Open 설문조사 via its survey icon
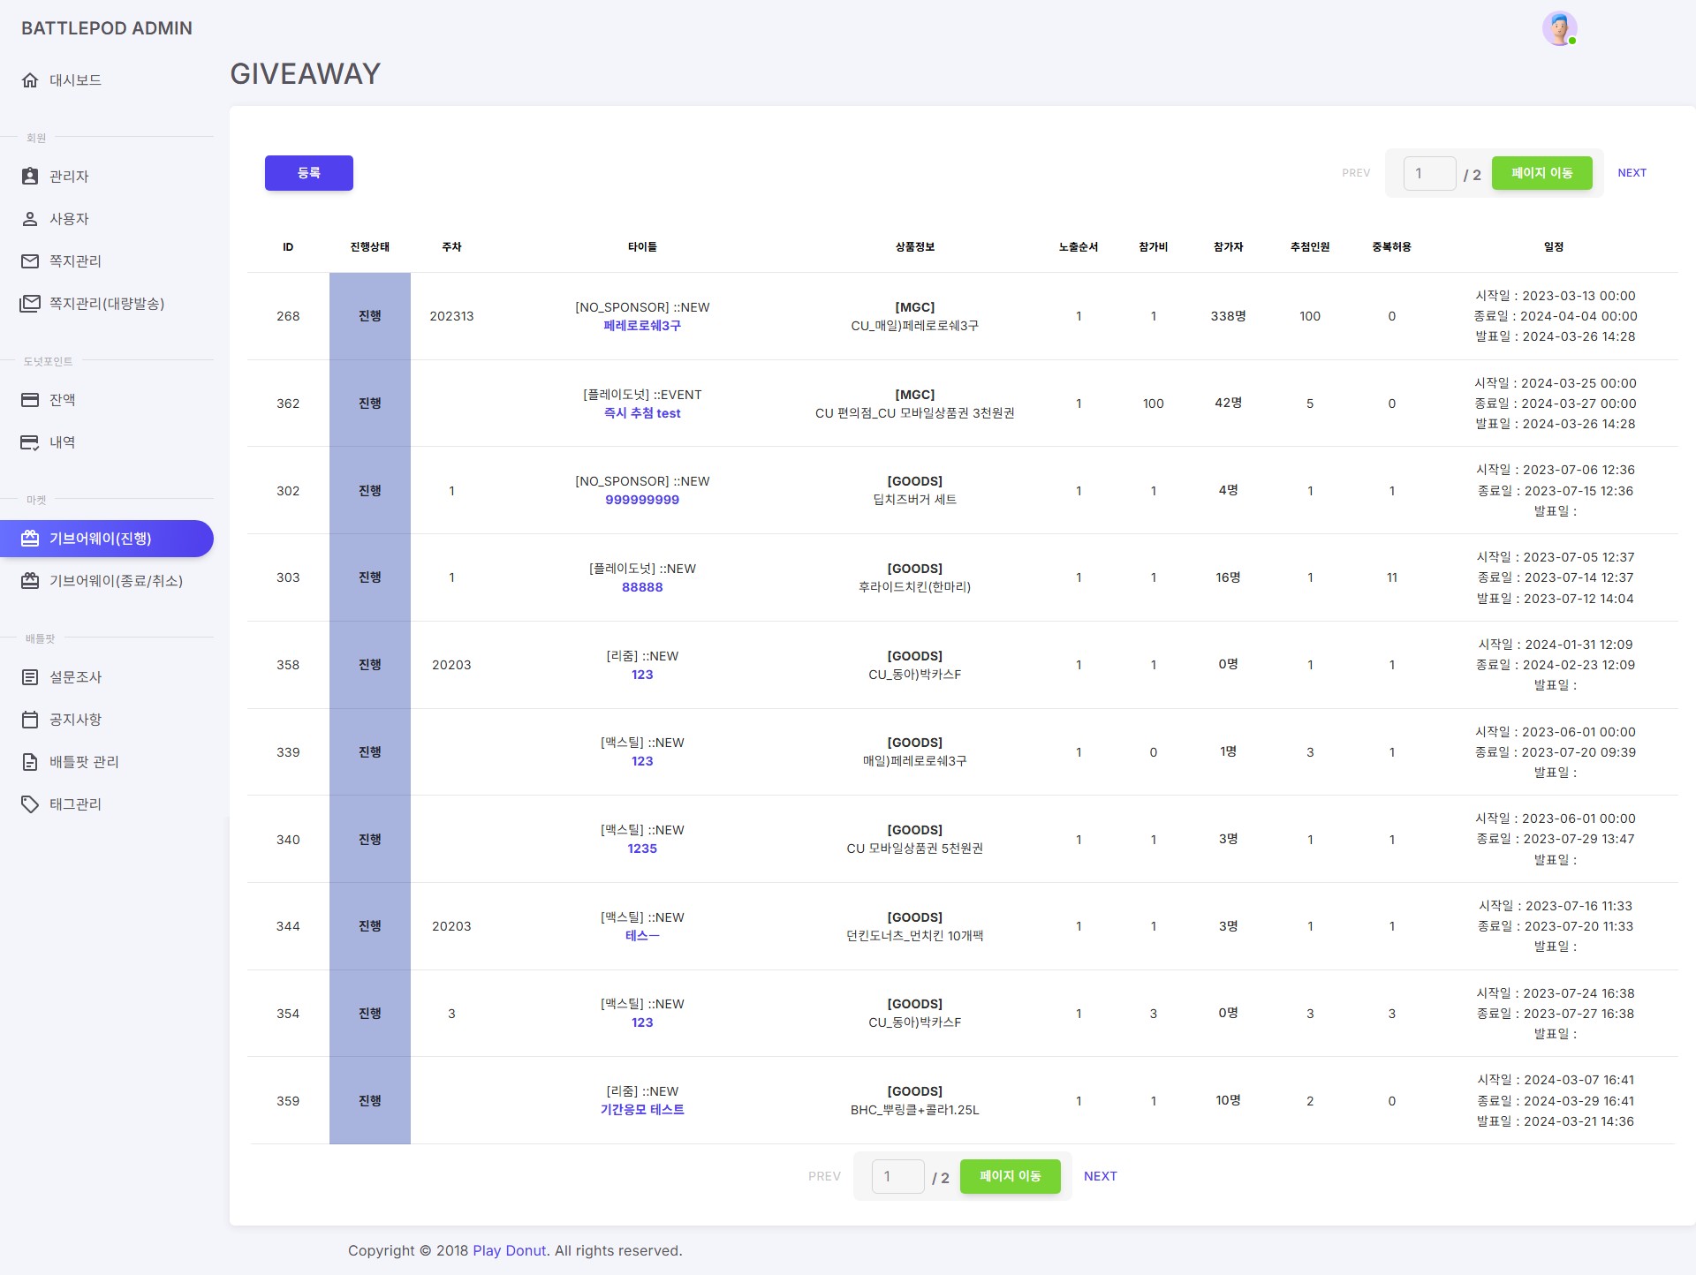 31,676
